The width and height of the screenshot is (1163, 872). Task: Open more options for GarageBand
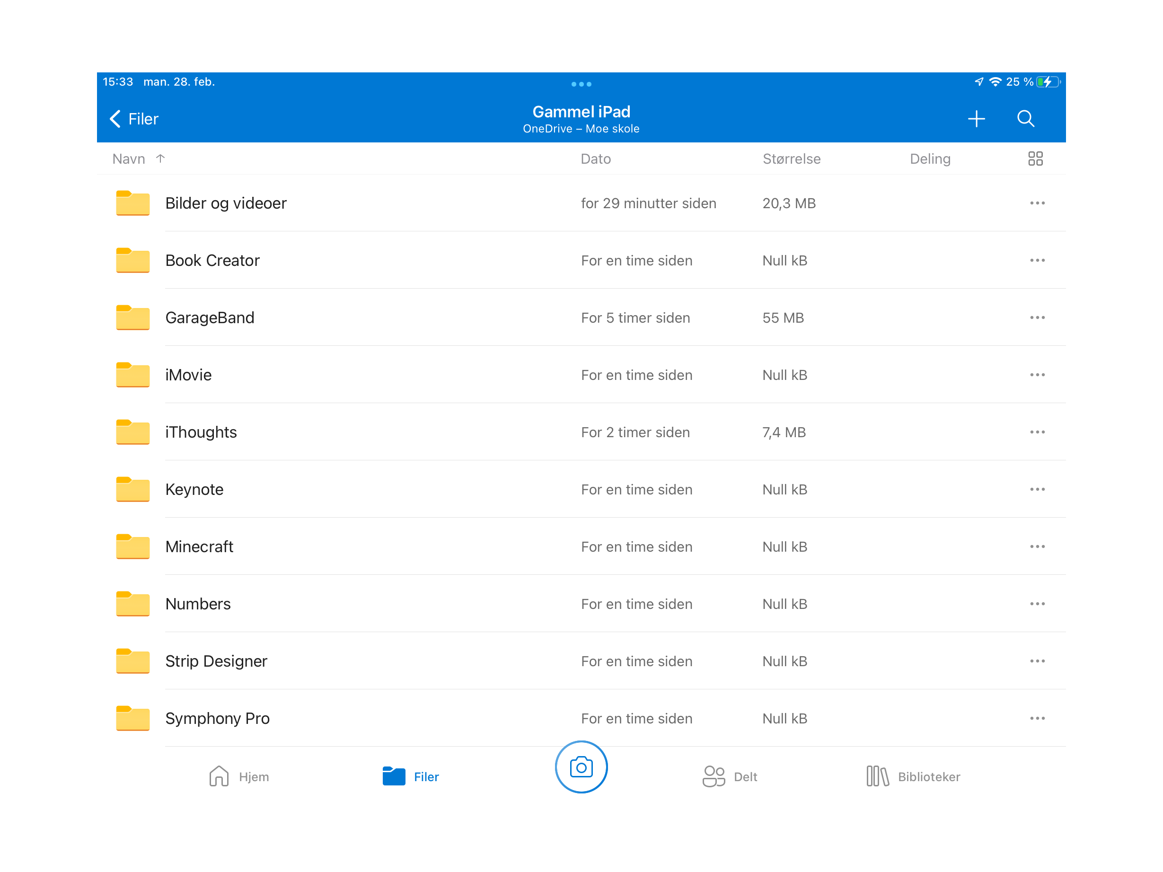(1037, 317)
